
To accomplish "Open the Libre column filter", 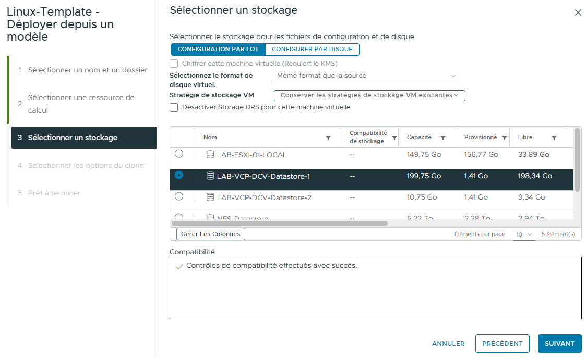I will tap(554, 137).
